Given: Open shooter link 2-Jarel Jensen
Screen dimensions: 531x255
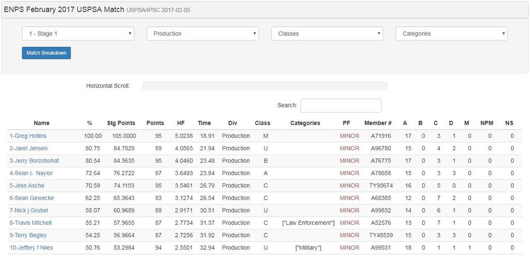Looking at the screenshot, I should point(29,148).
